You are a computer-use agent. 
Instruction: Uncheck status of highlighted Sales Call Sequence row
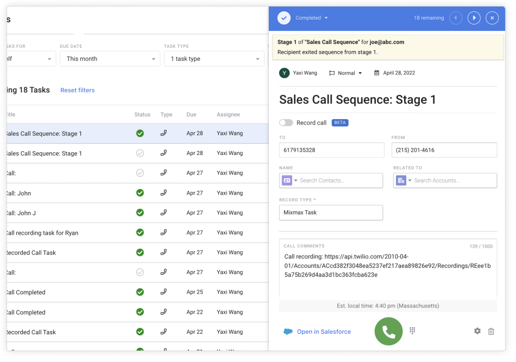140,133
